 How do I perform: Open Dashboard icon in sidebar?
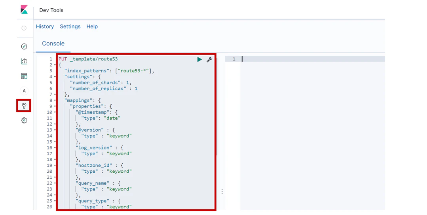[24, 76]
